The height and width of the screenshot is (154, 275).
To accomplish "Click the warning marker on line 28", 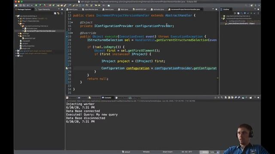I will (67, 68).
